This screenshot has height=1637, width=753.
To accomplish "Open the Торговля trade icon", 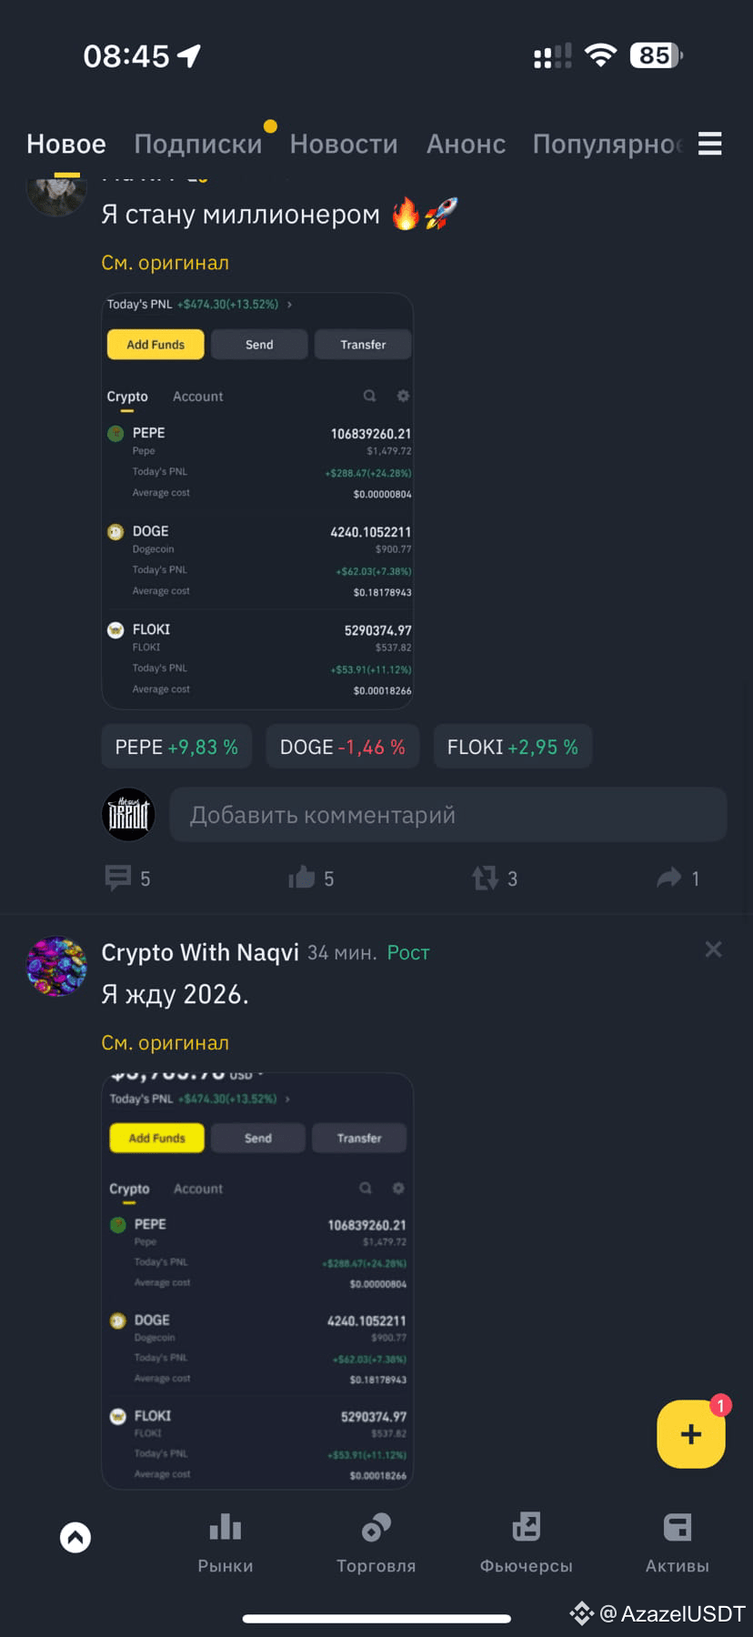I will tap(376, 1528).
